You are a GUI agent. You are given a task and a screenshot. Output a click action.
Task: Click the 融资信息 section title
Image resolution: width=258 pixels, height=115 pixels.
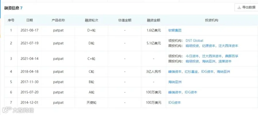[x=12, y=8]
